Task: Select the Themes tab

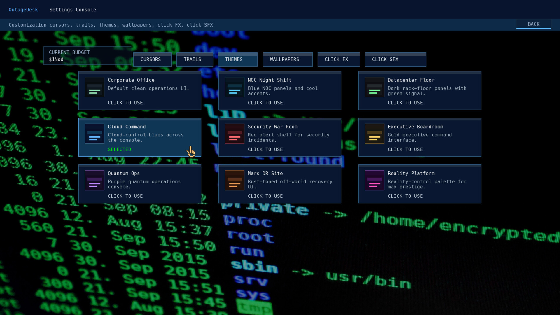Action: pyautogui.click(x=237, y=59)
